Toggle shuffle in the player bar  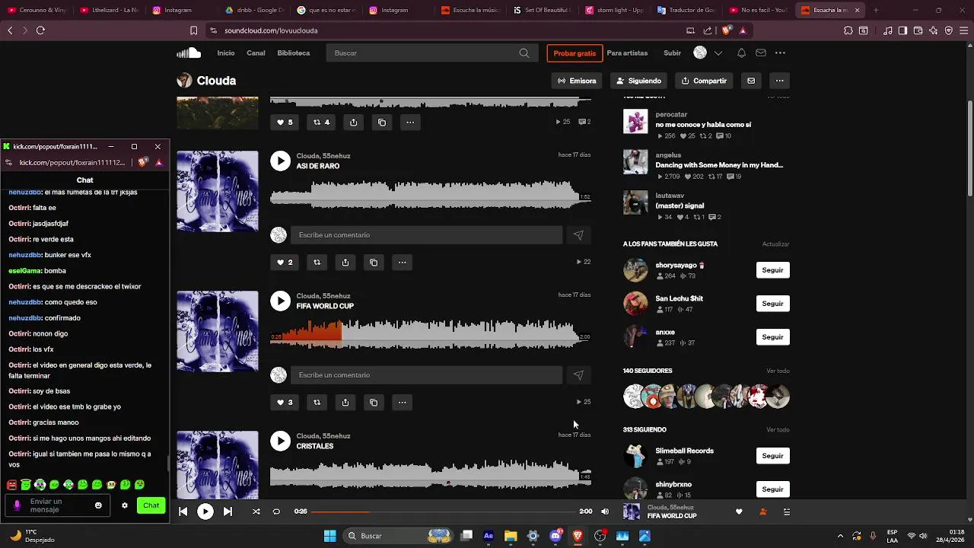(x=256, y=511)
